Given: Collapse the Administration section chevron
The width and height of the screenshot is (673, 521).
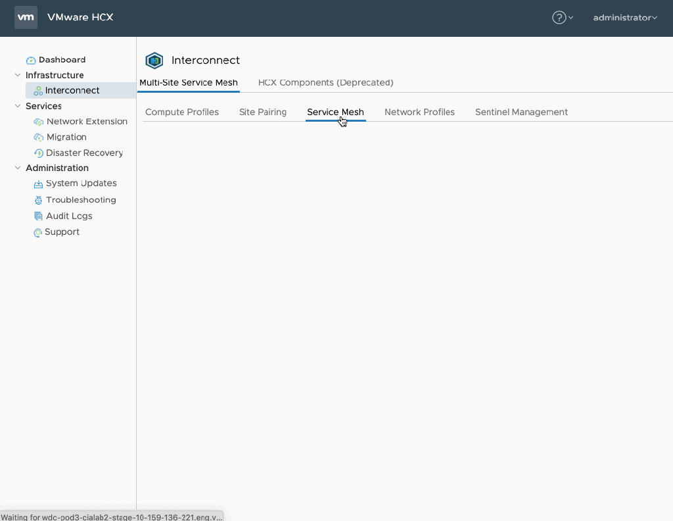Looking at the screenshot, I should coord(18,168).
